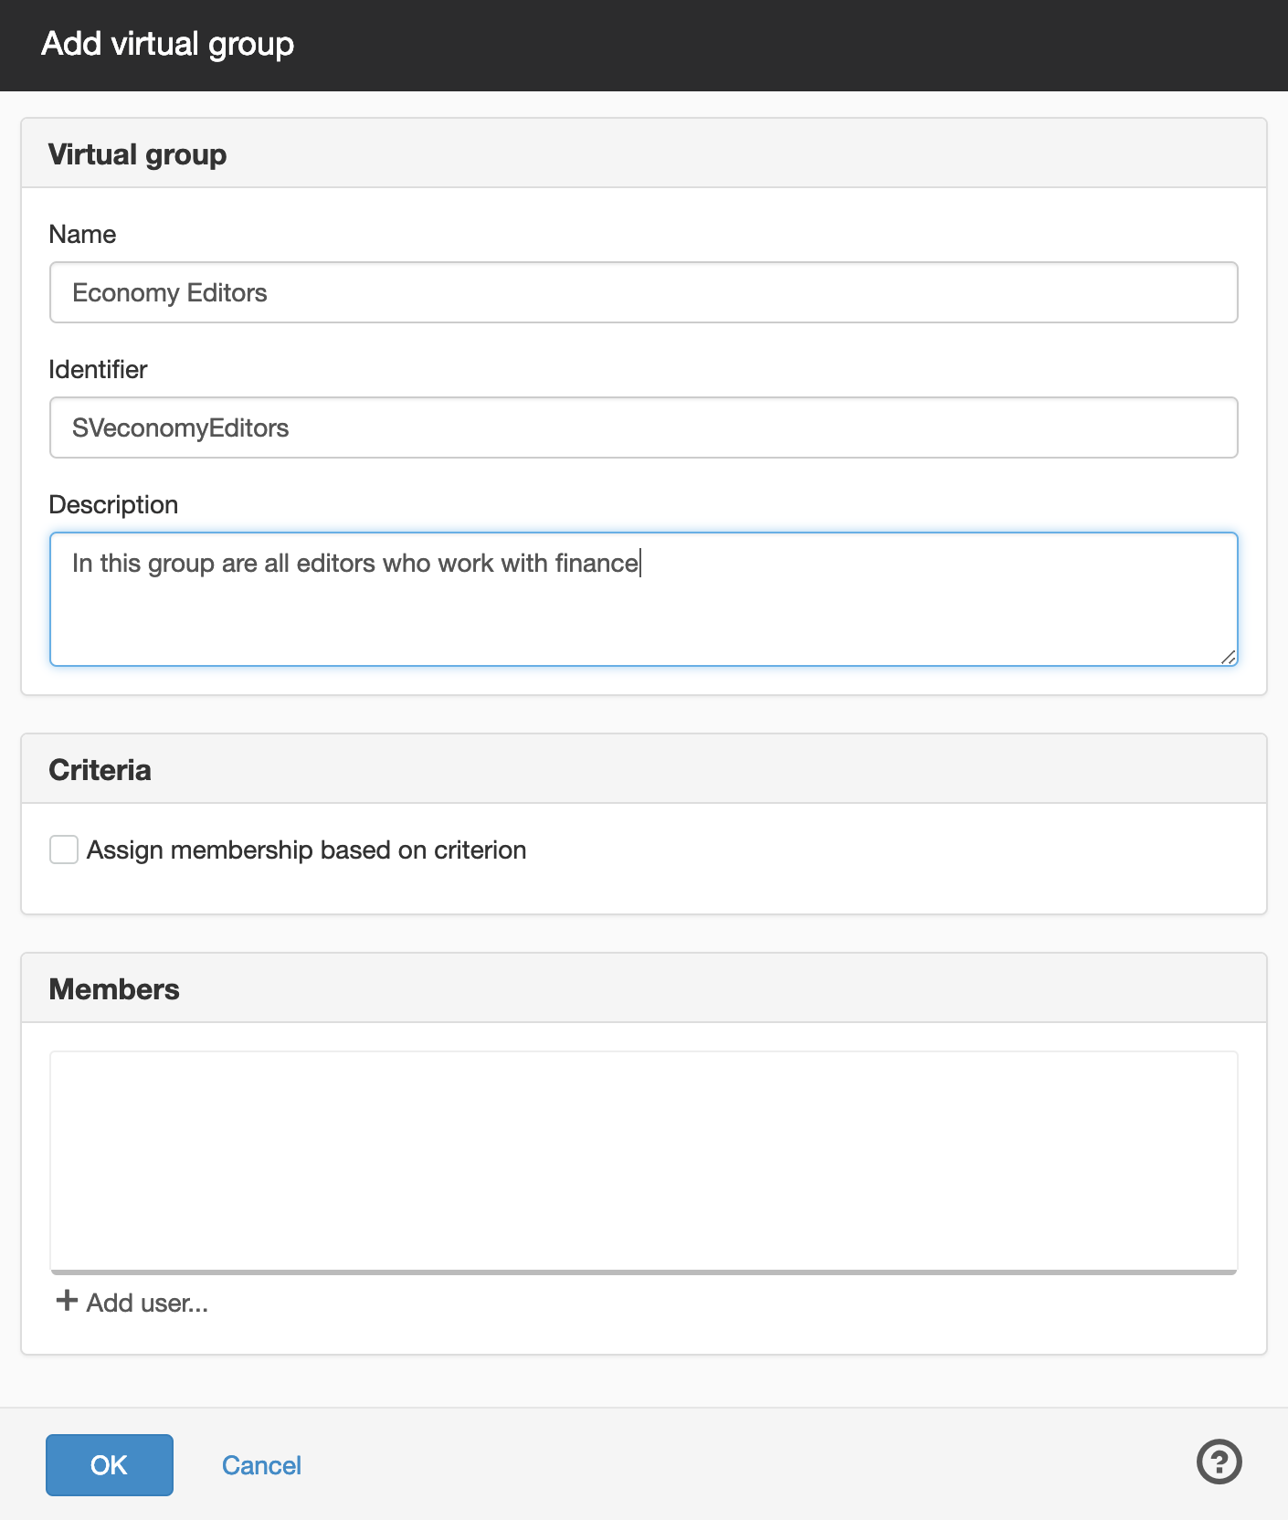Click the Criteria panel header
1288x1520 pixels.
644,769
